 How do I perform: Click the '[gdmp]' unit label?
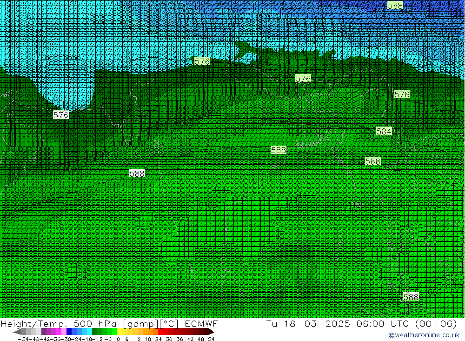(x=141, y=323)
